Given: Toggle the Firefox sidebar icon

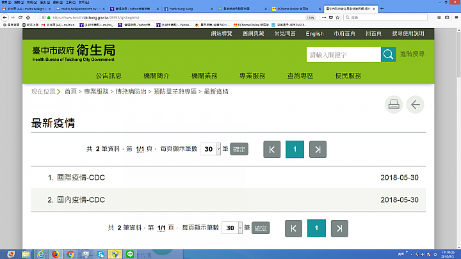Looking at the screenshot, I should (x=447, y=18).
